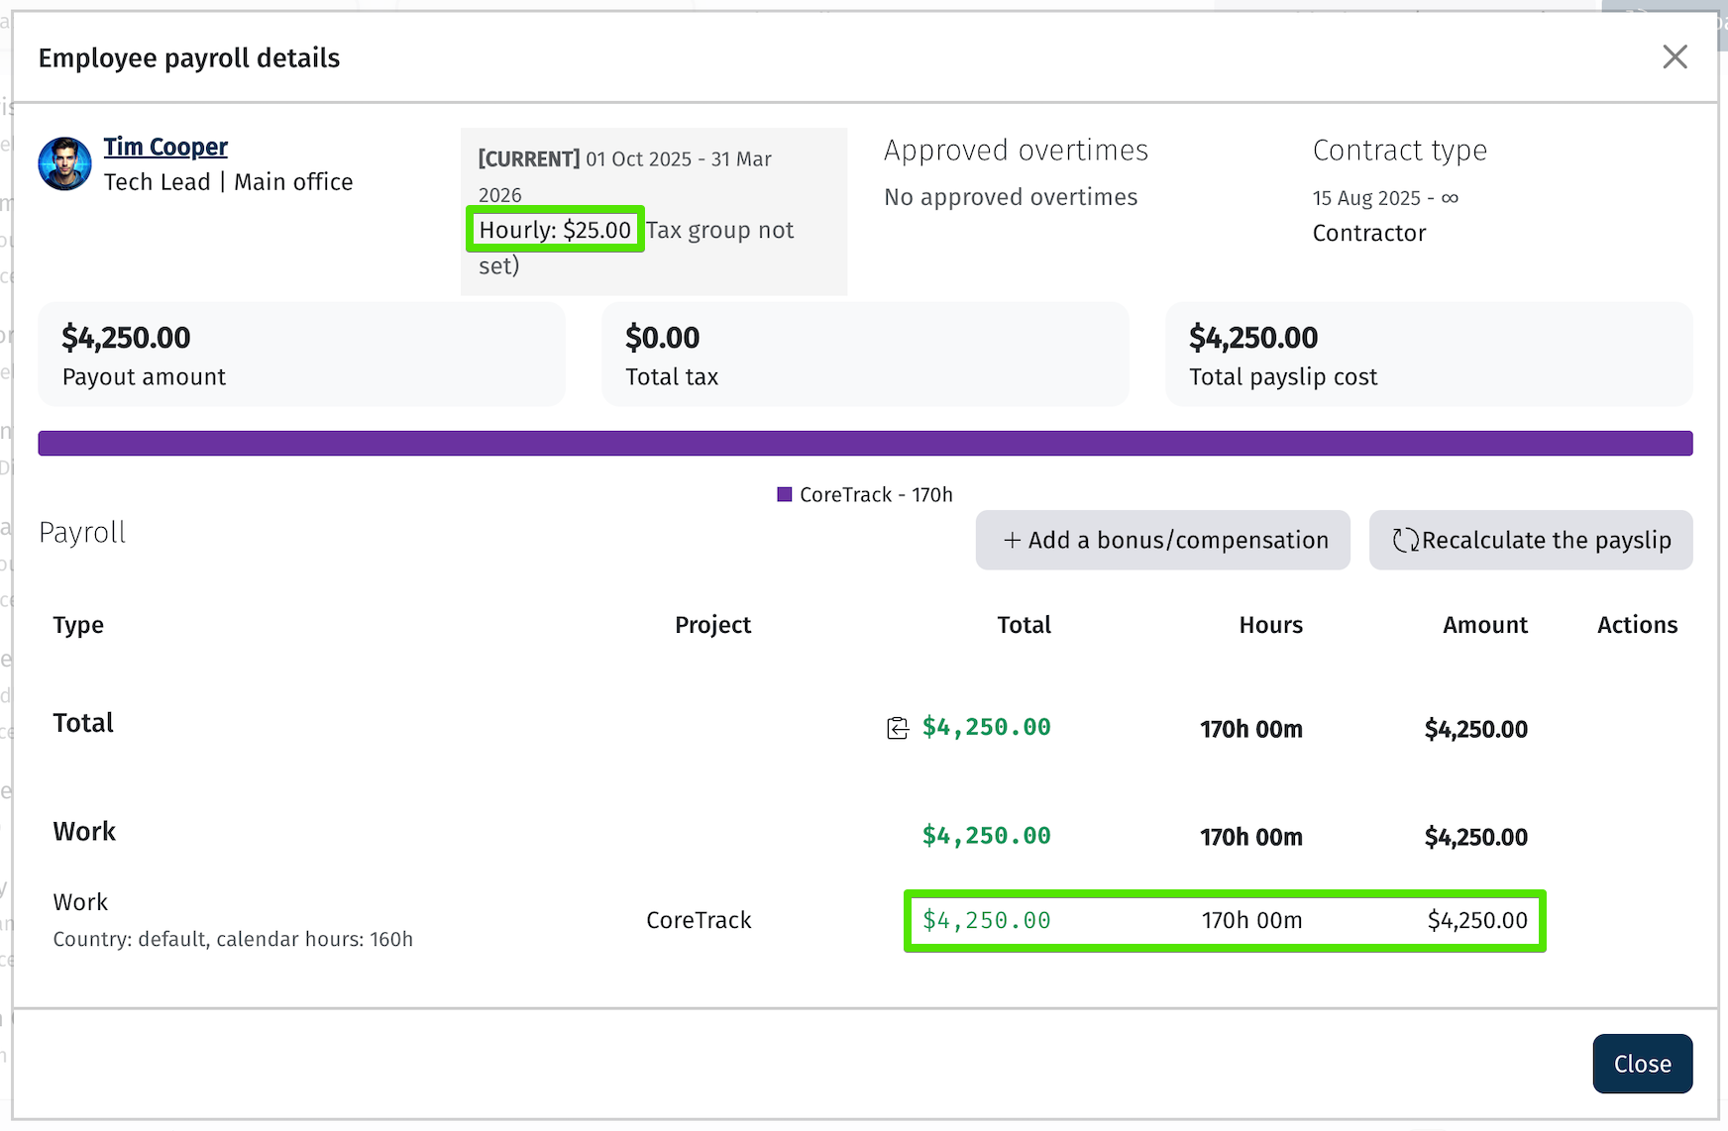Click the Total payslip cost card
This screenshot has height=1131, width=1728.
[x=1428, y=355]
